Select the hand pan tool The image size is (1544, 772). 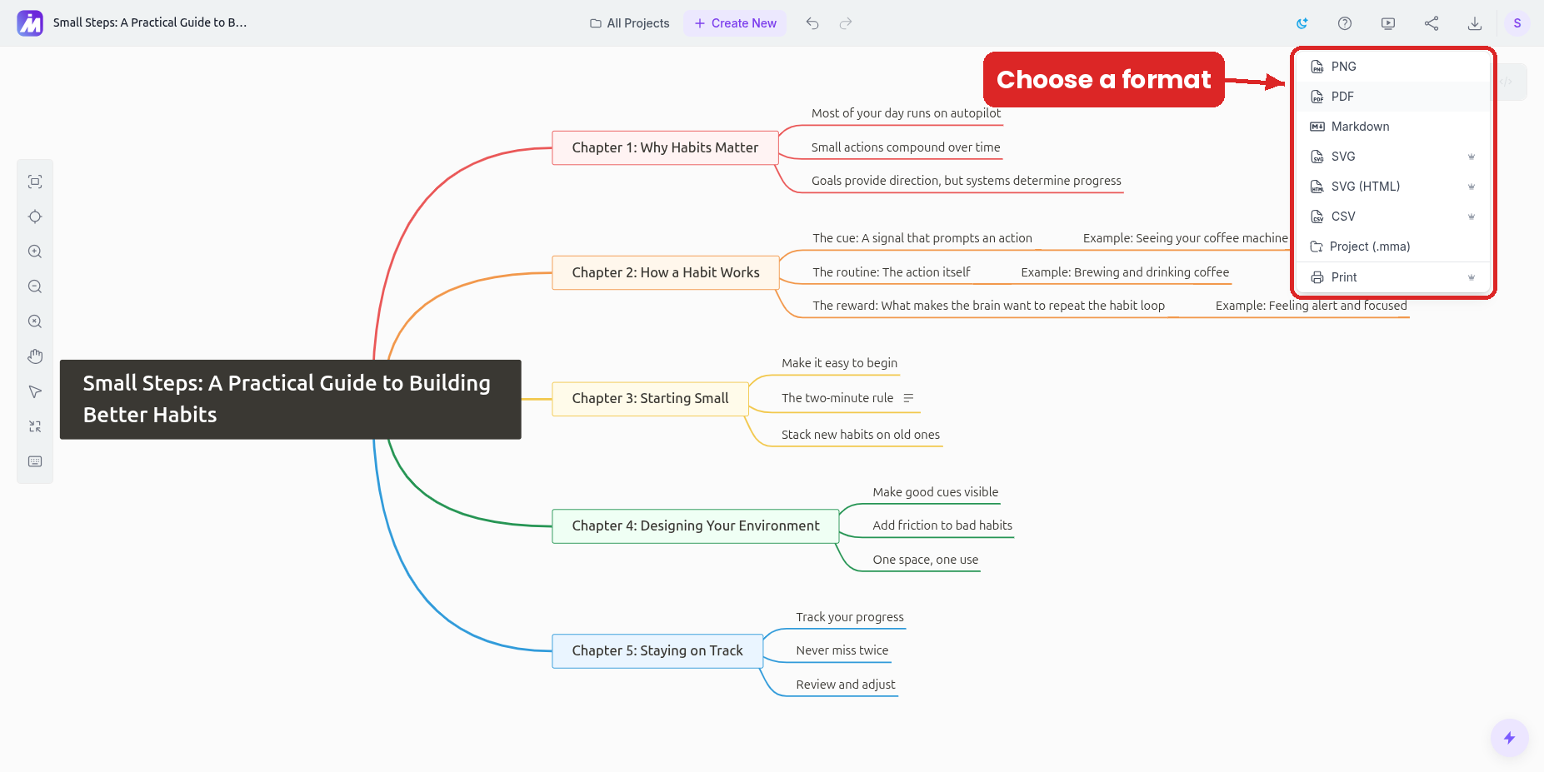coord(35,356)
